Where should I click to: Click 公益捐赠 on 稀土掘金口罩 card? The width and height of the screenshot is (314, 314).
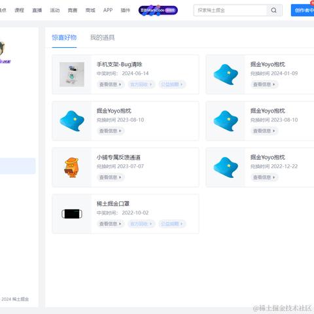[172, 224]
